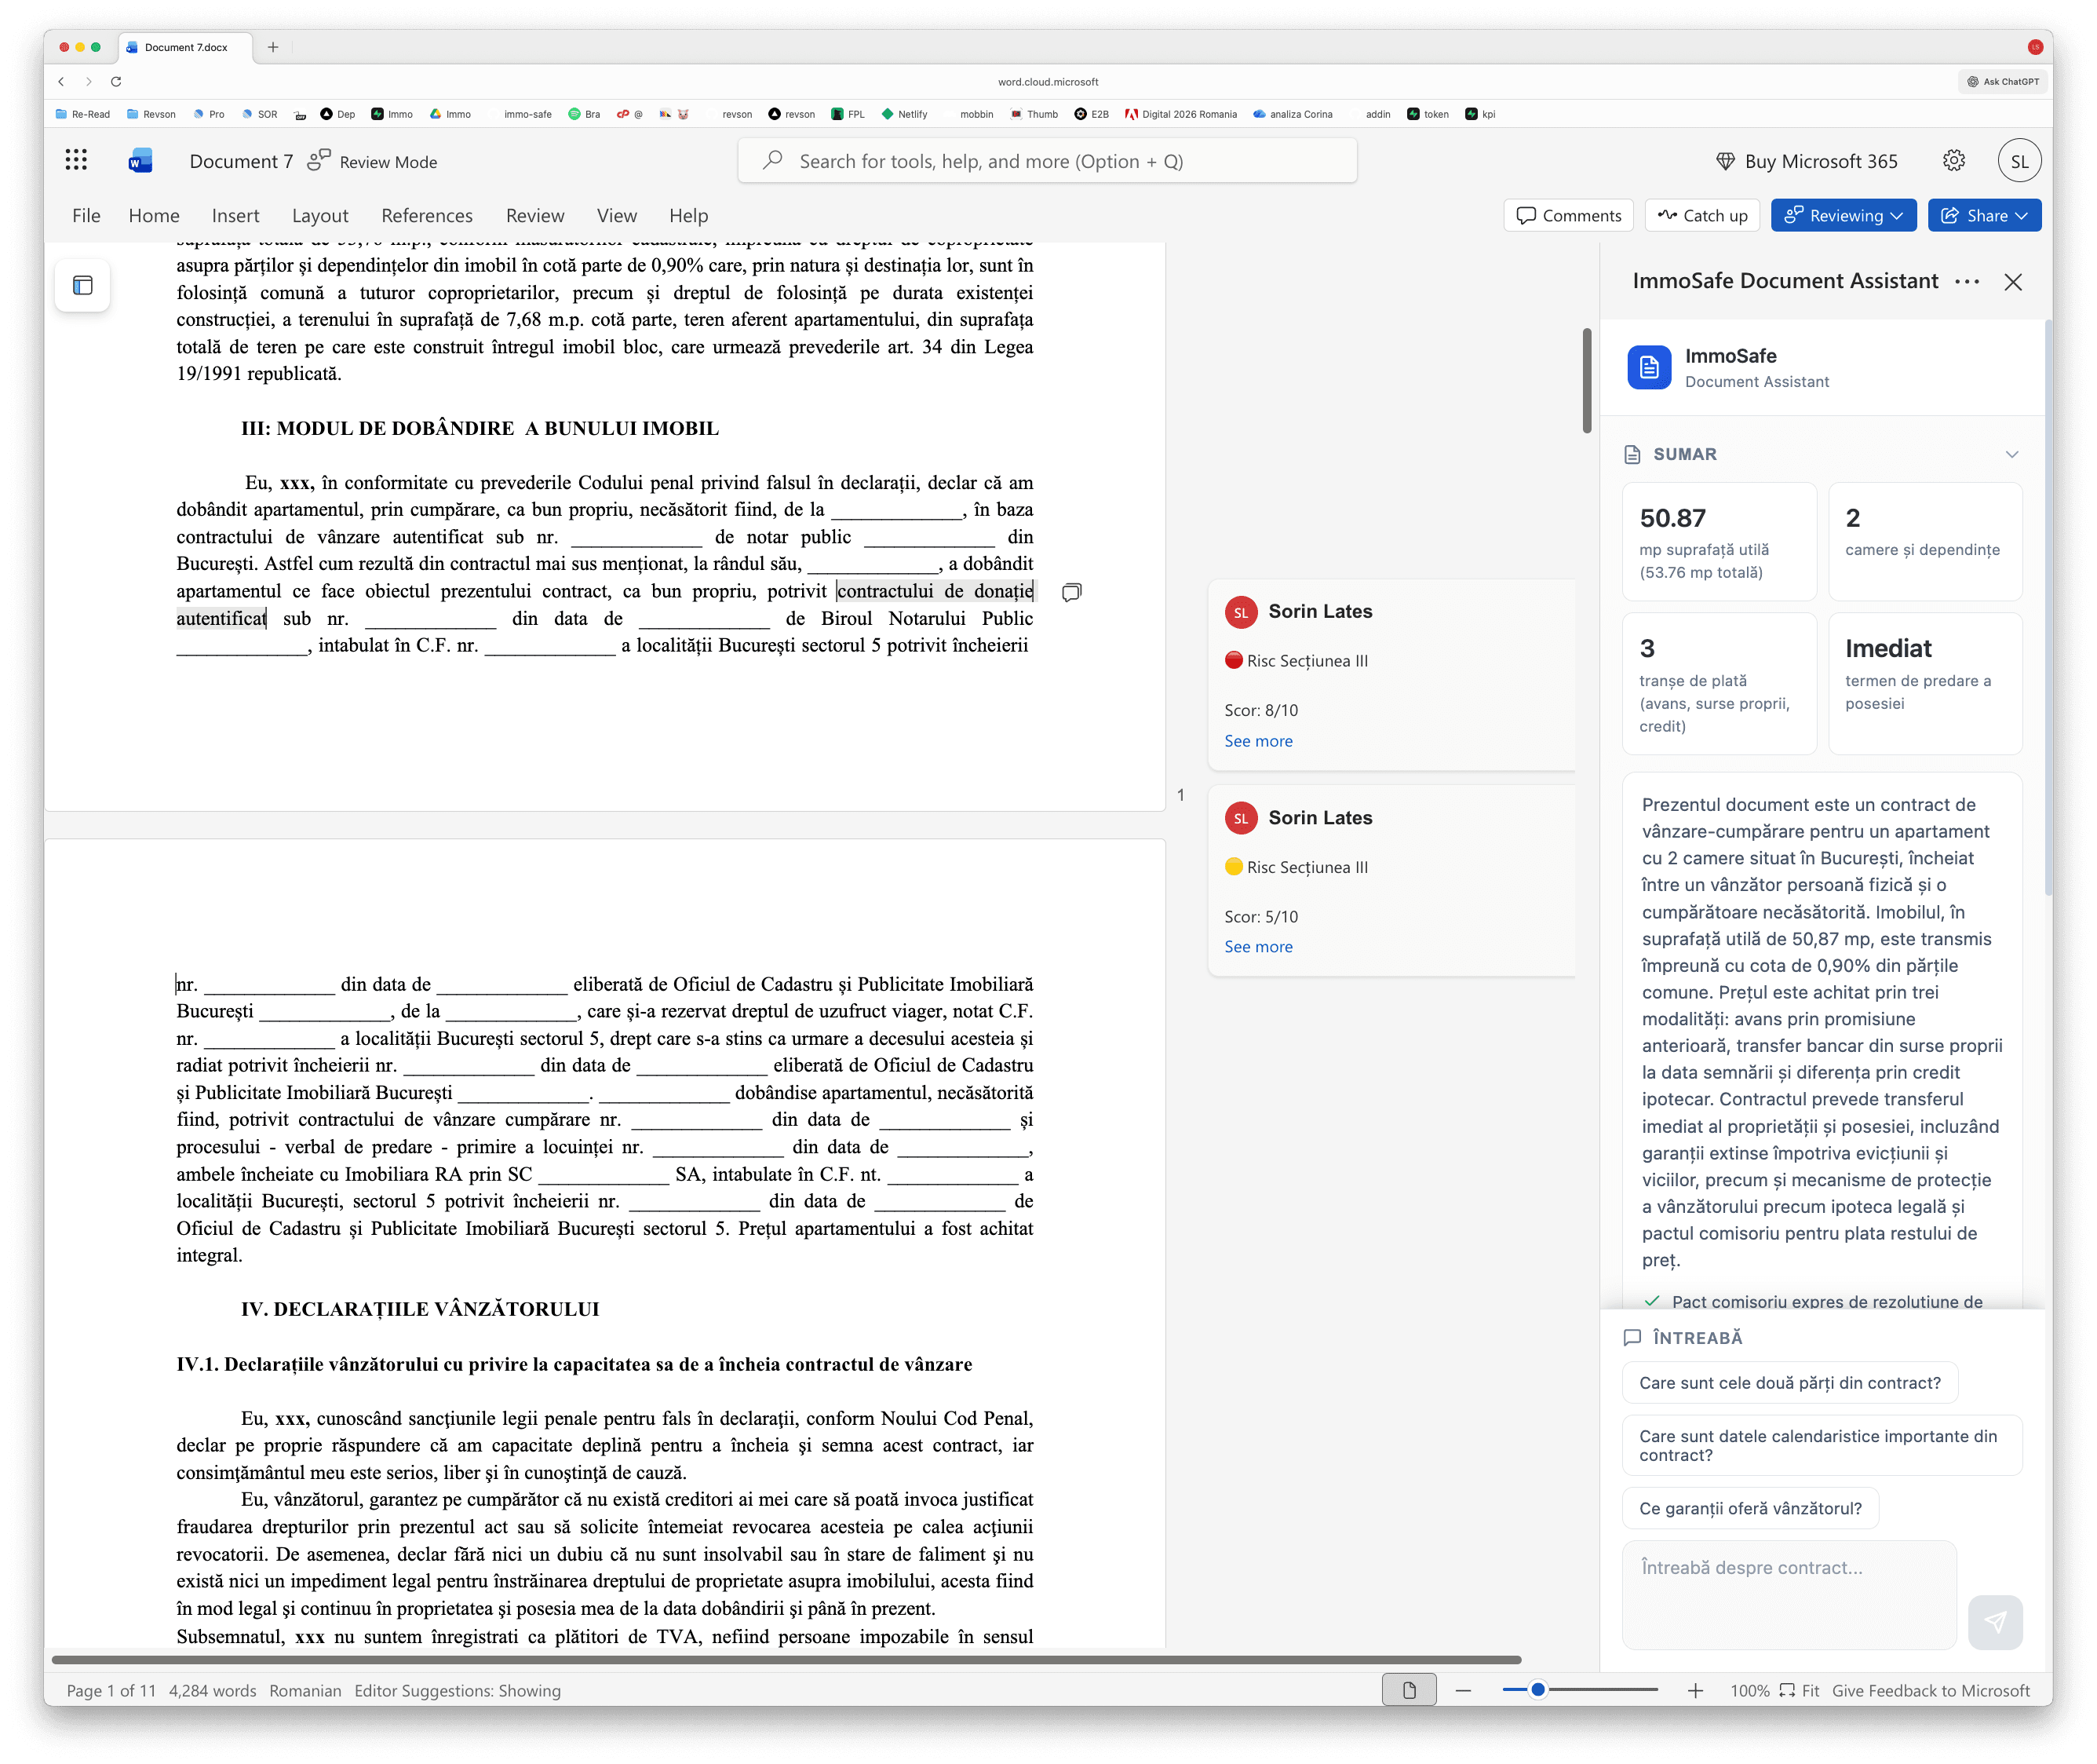Open the Reviewing mode dropdown
2097x1764 pixels.
[x=1842, y=214]
